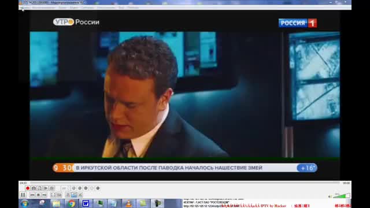
Task: Toggle A-B loop button
Action: point(40,188)
